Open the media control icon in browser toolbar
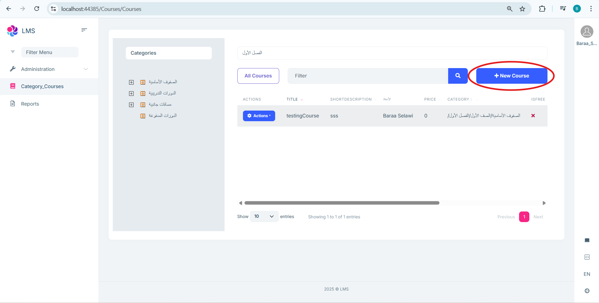The height and width of the screenshot is (303, 599). (563, 9)
